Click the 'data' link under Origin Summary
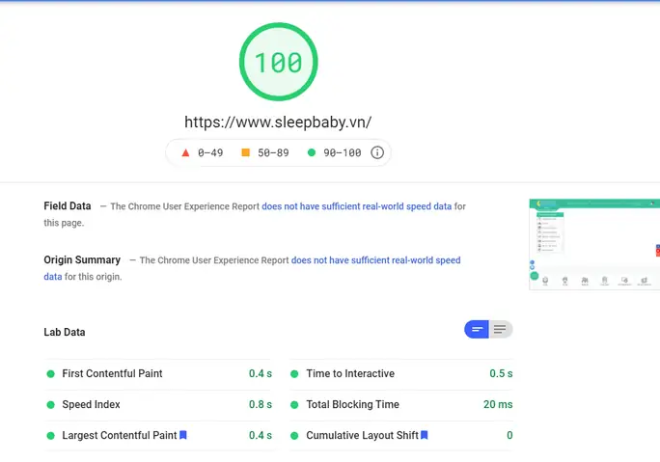 tap(53, 277)
